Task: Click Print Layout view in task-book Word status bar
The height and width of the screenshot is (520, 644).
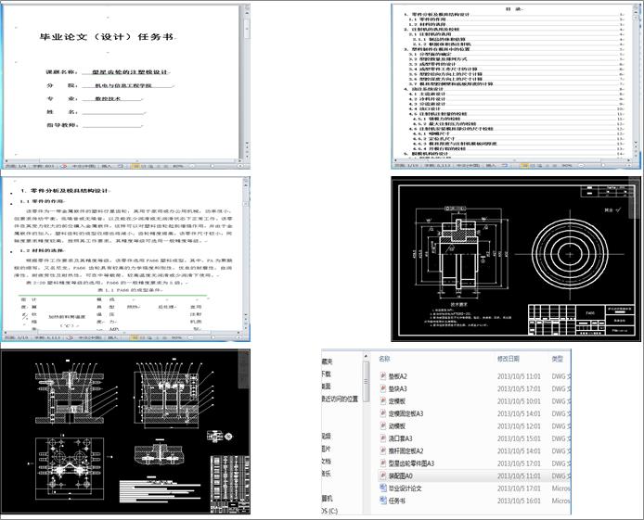Action: (x=135, y=166)
